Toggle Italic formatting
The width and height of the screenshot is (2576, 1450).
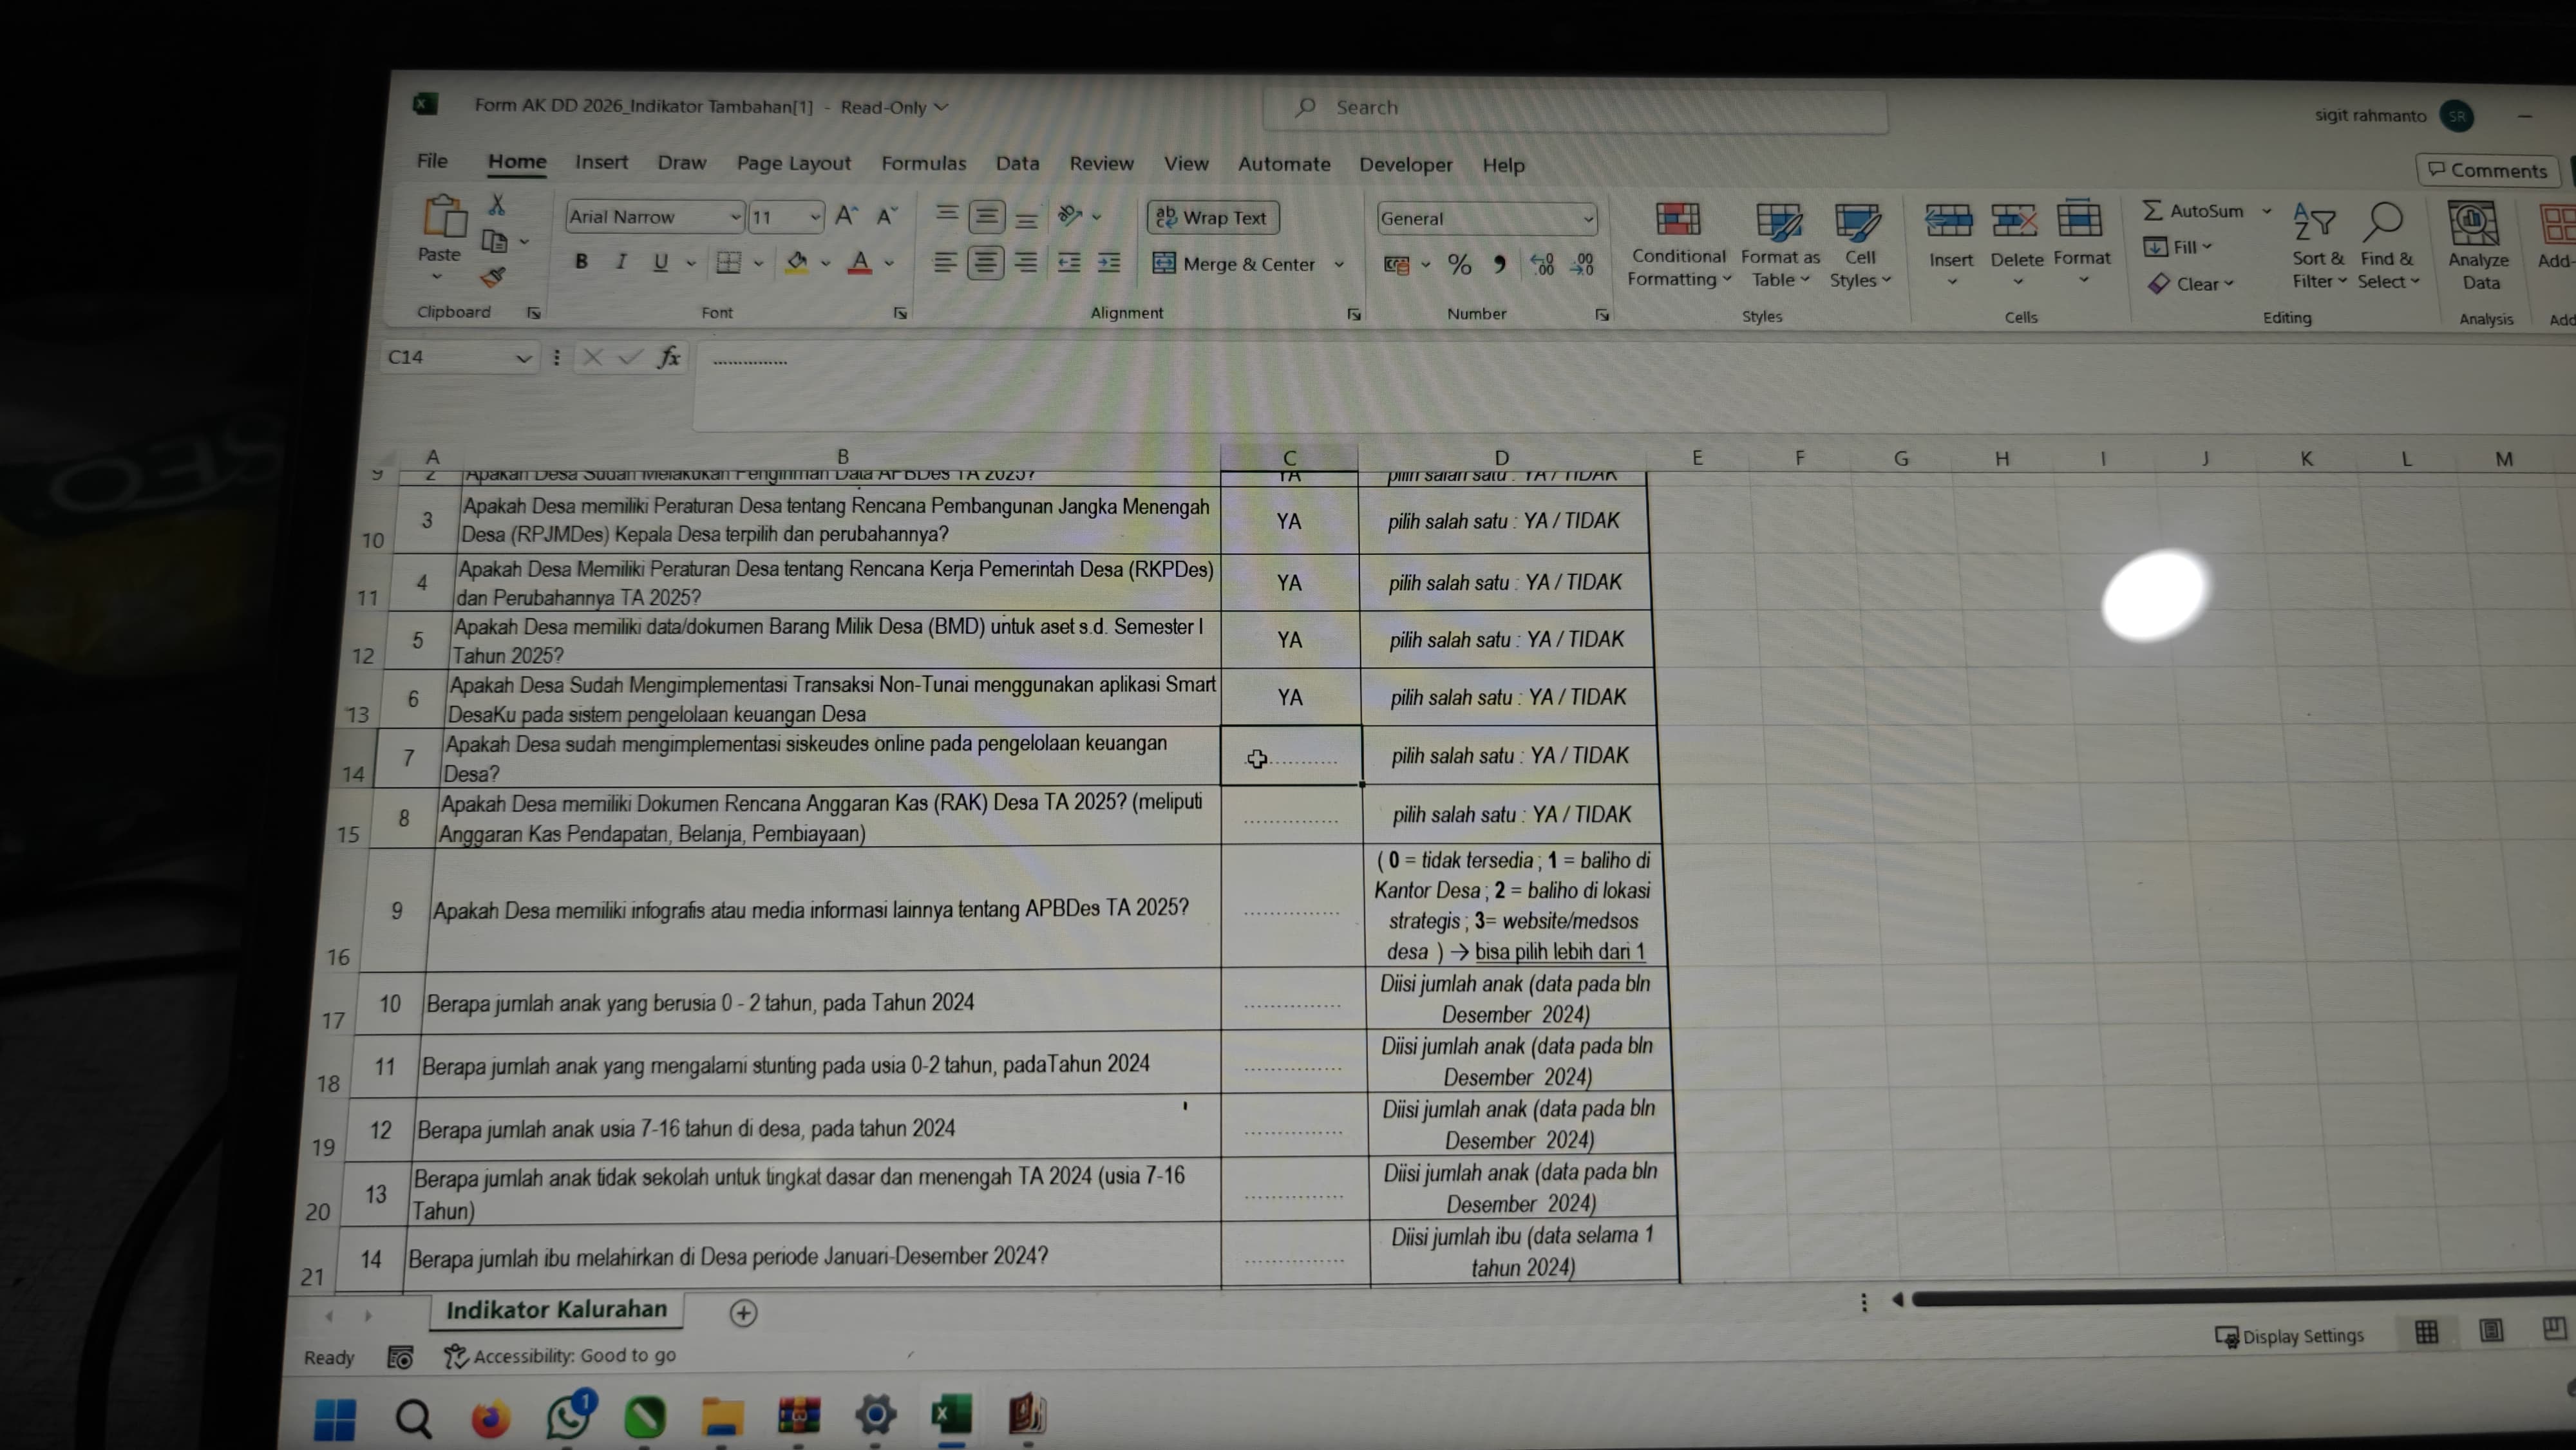click(x=621, y=261)
